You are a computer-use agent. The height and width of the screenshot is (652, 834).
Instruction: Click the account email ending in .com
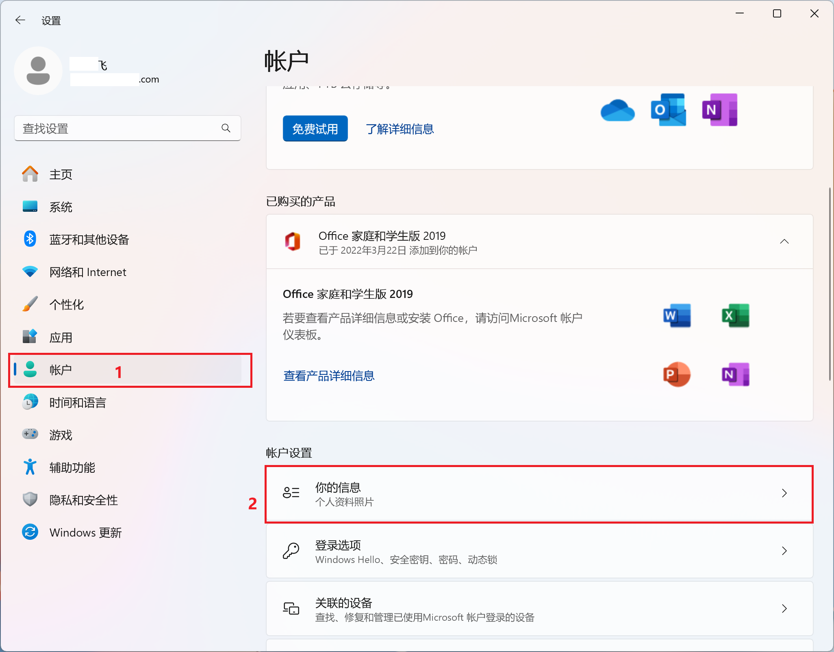pos(115,79)
